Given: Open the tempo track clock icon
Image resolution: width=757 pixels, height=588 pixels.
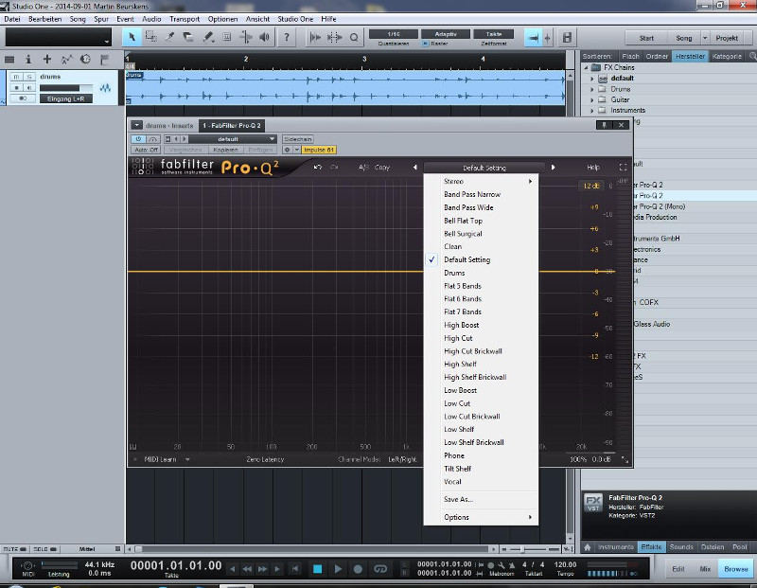Looking at the screenshot, I should tap(85, 60).
